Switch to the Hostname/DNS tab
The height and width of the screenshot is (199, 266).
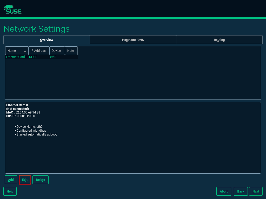click(133, 40)
